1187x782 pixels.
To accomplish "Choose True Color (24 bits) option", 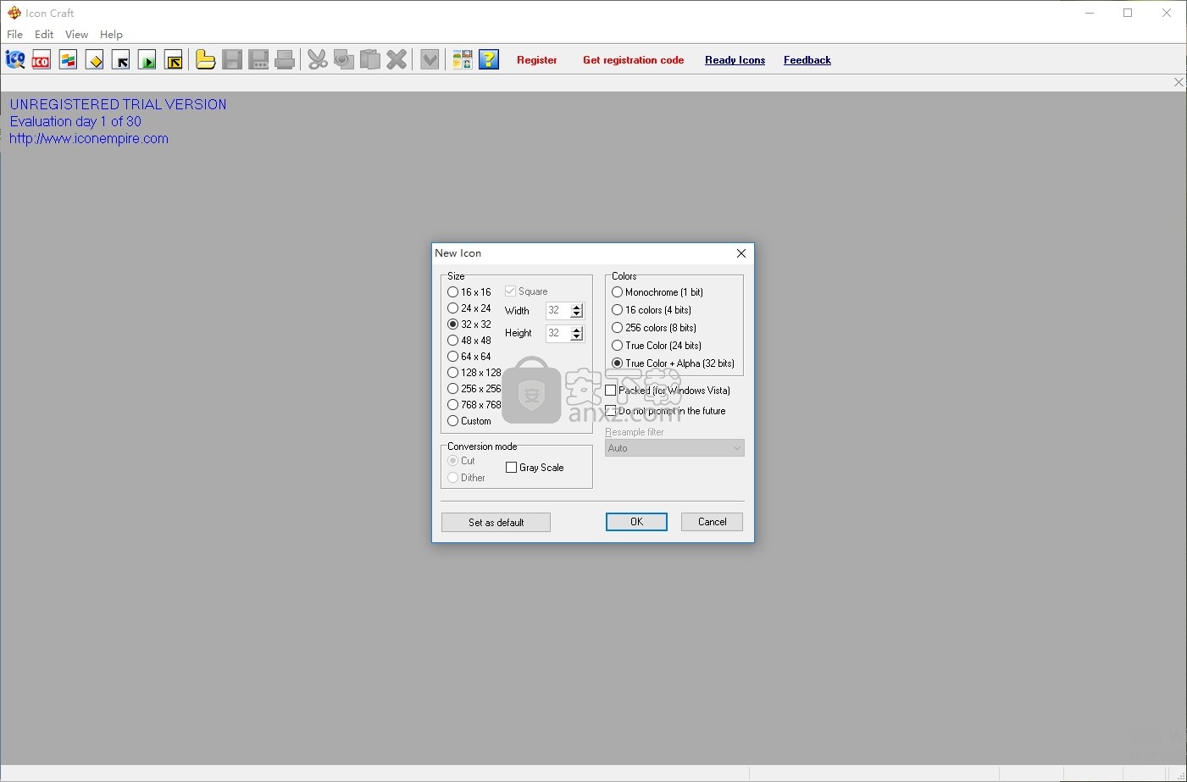I will pyautogui.click(x=657, y=346).
